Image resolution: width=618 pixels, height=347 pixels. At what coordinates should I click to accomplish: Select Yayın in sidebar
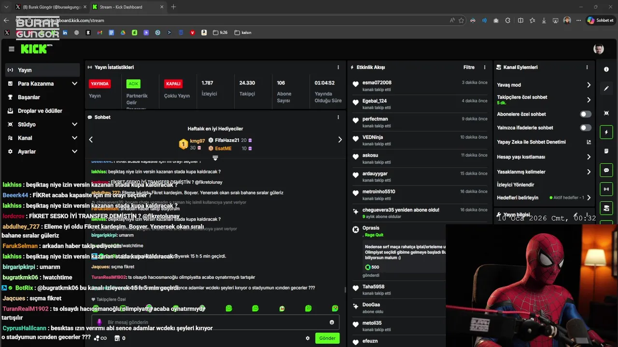coord(42,70)
